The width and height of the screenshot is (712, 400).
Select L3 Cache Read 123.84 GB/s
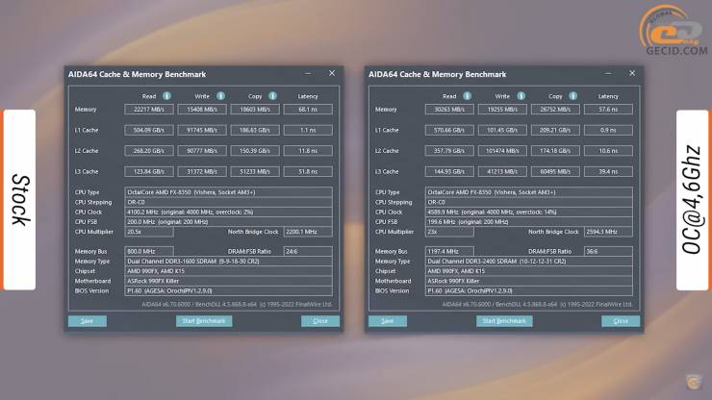pos(149,171)
